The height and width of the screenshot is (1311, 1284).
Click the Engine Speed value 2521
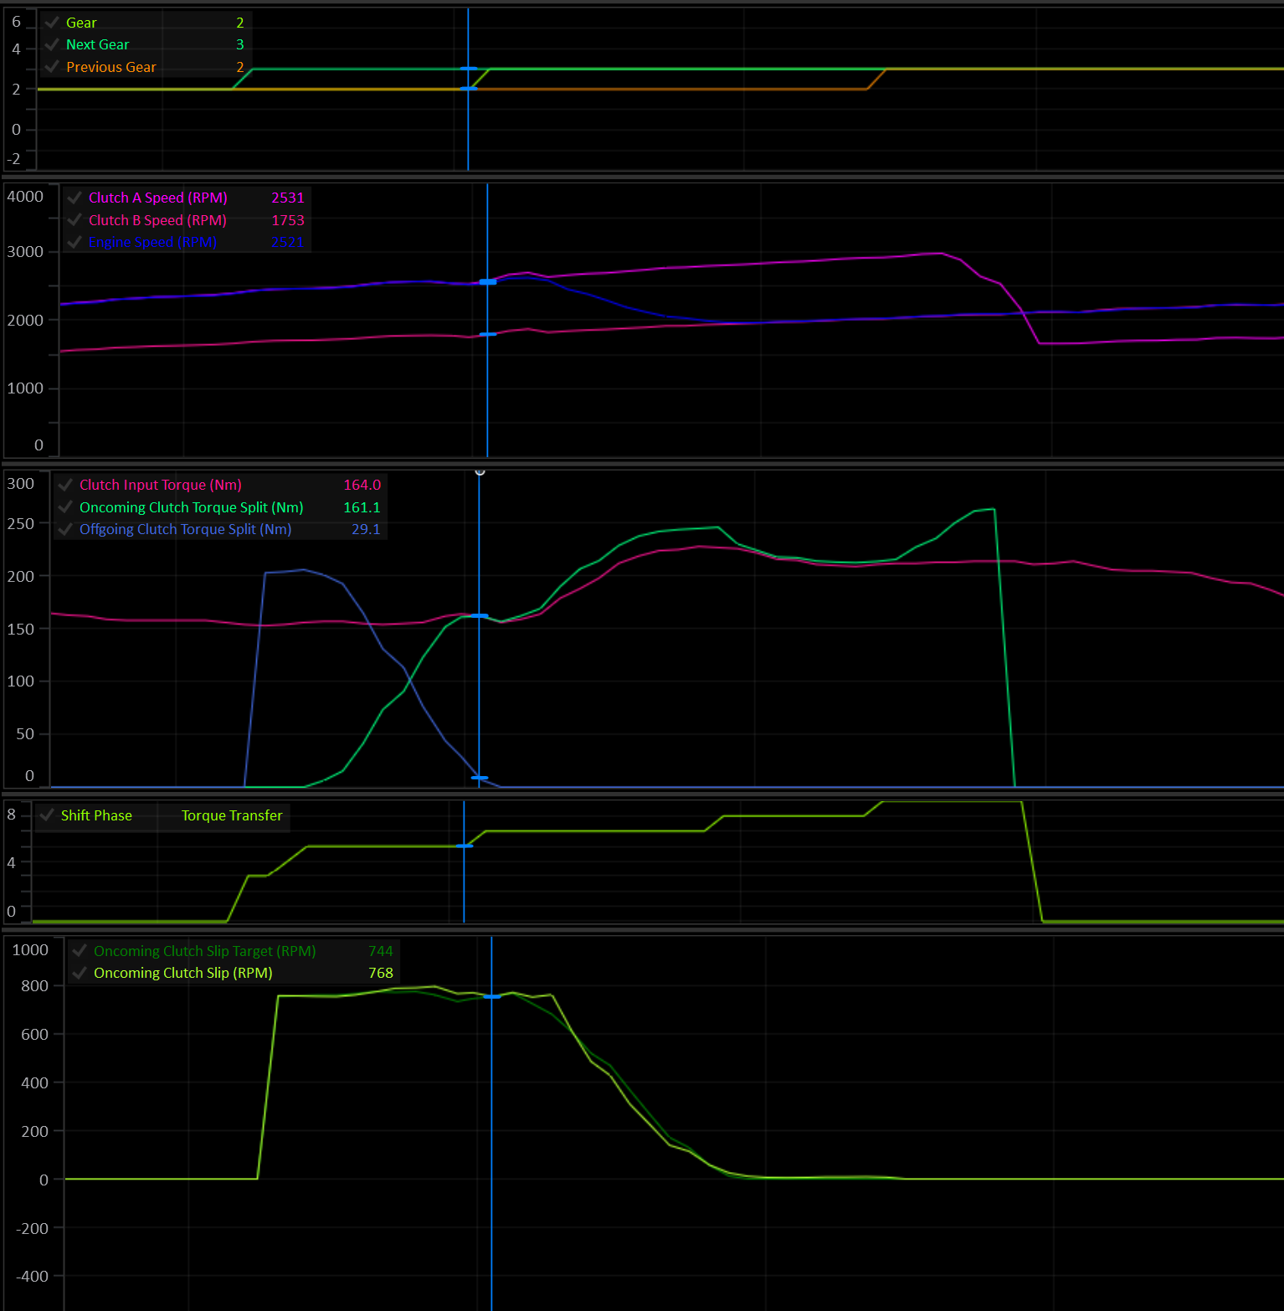288,242
